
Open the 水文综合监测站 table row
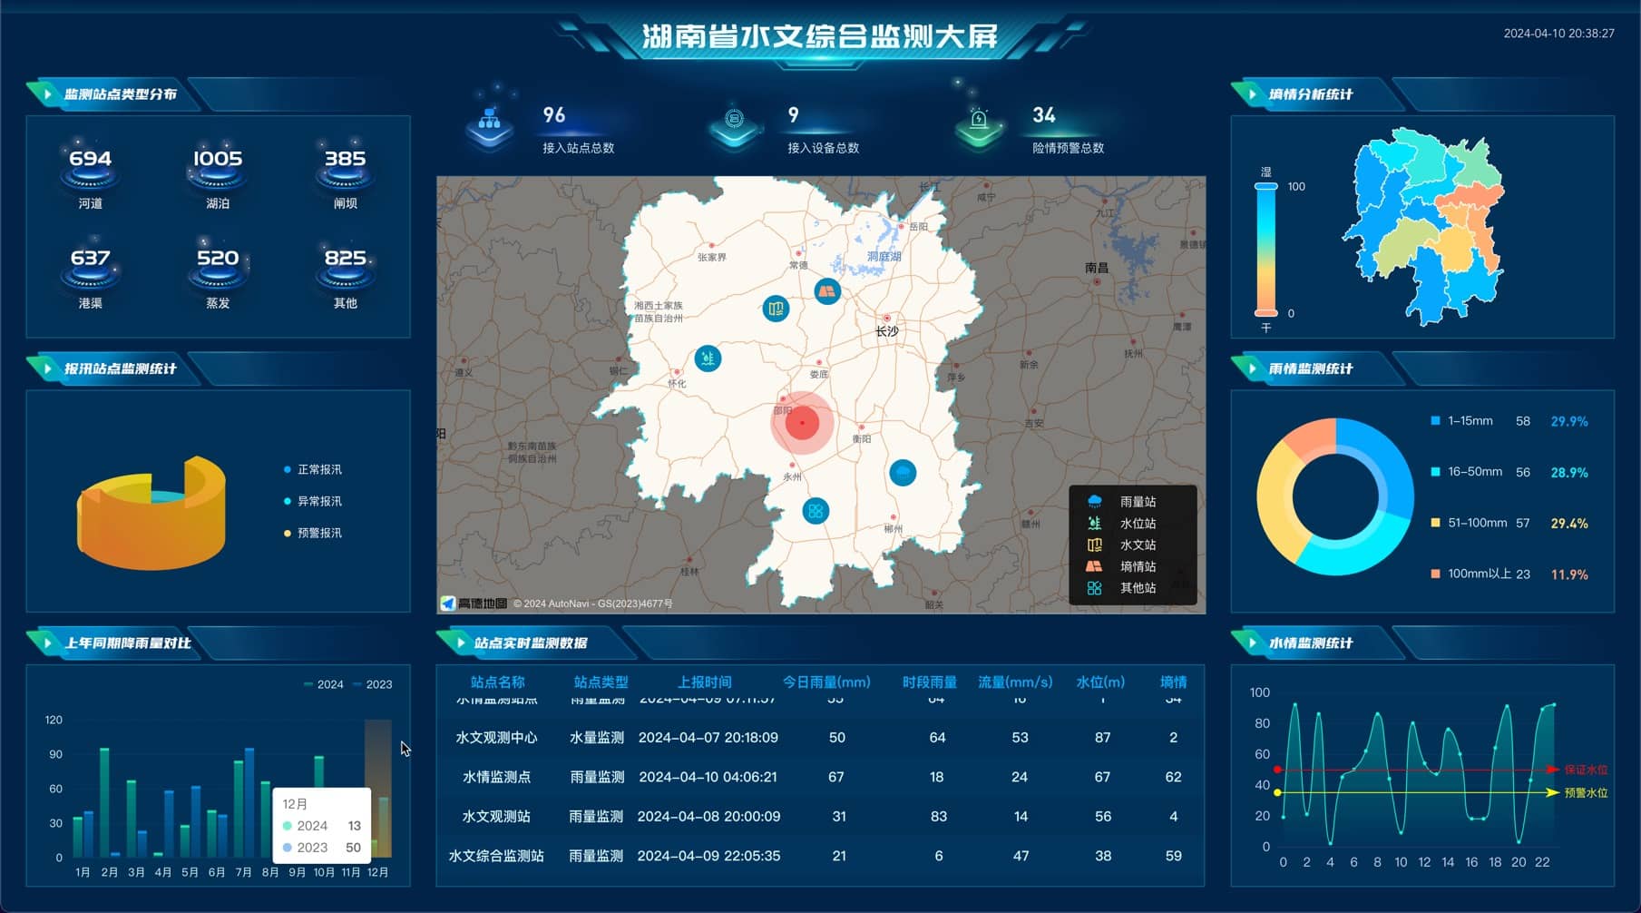click(820, 856)
